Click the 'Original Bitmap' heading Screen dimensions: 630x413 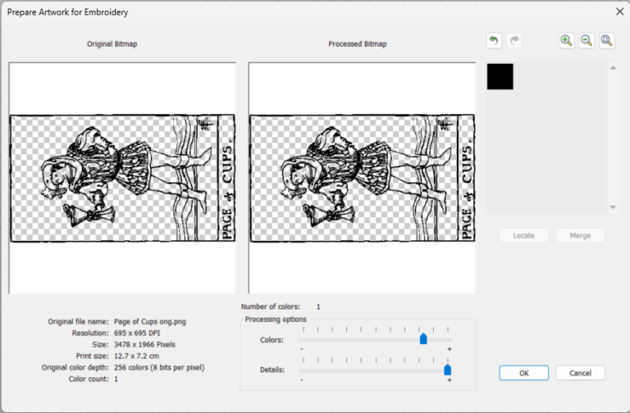point(112,43)
